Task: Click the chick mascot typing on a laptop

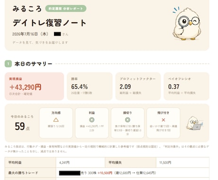Action: (x=194, y=124)
